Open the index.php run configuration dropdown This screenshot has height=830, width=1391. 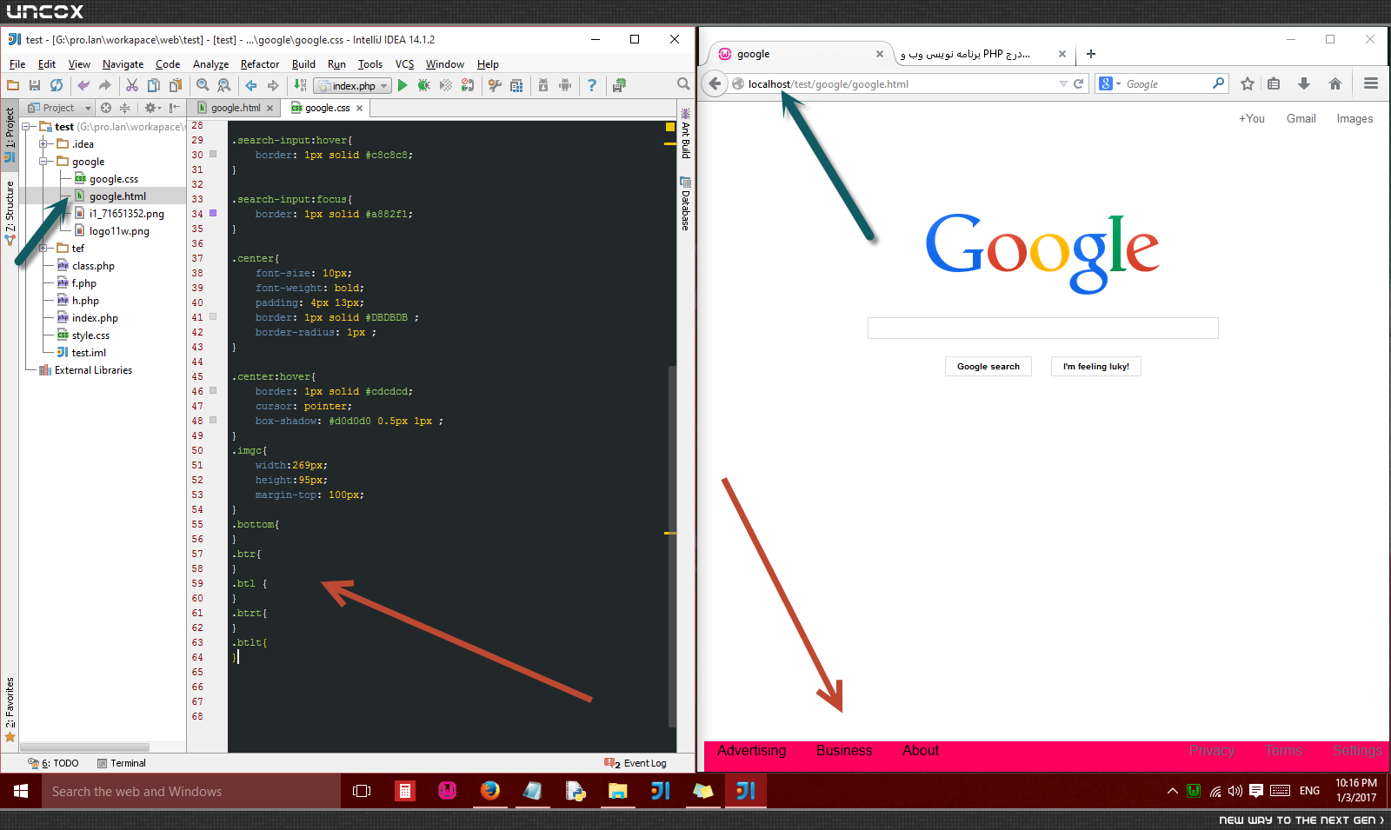(x=352, y=85)
